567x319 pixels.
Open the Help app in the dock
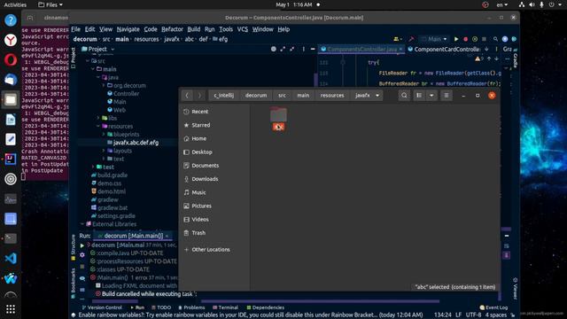tap(11, 20)
